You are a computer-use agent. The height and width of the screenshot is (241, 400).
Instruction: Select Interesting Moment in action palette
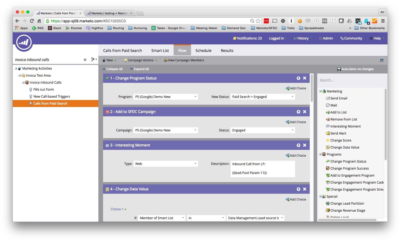click(343, 126)
